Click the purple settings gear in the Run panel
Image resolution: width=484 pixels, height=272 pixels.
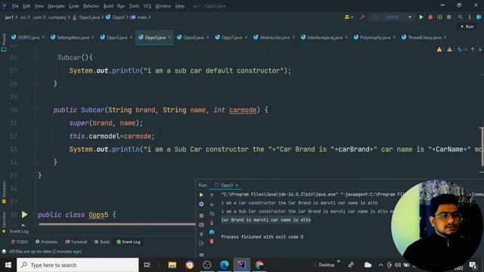pyautogui.click(x=201, y=204)
